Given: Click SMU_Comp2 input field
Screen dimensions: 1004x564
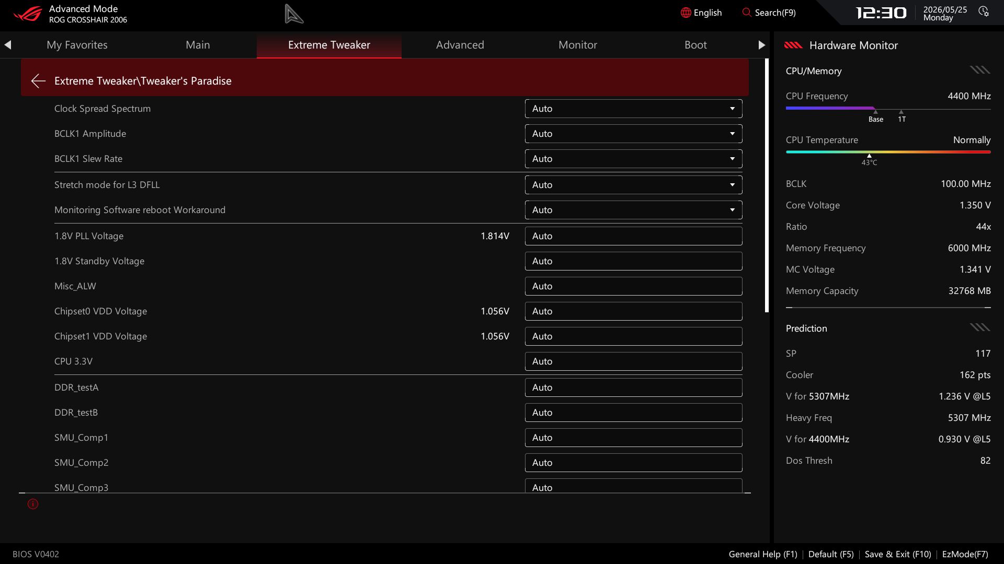Looking at the screenshot, I should click(633, 463).
